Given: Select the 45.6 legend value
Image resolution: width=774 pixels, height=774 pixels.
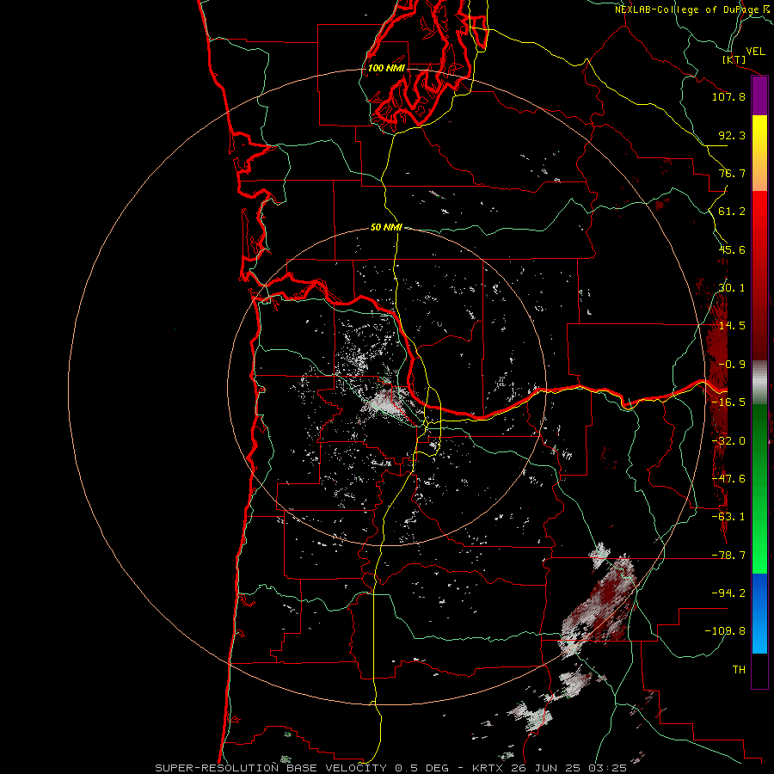Looking at the screenshot, I should pos(732,249).
